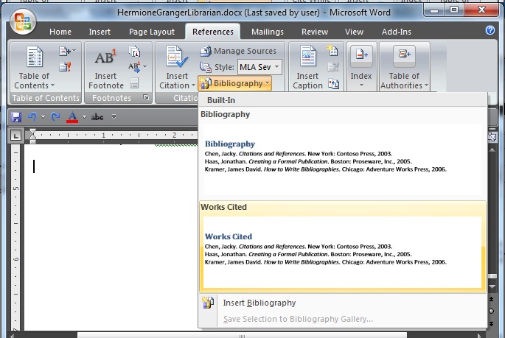
Task: Click the Insert Caption icon
Action: pos(307,68)
